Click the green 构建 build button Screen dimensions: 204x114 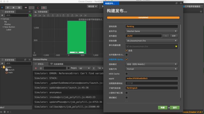pyautogui.click(x=163, y=107)
